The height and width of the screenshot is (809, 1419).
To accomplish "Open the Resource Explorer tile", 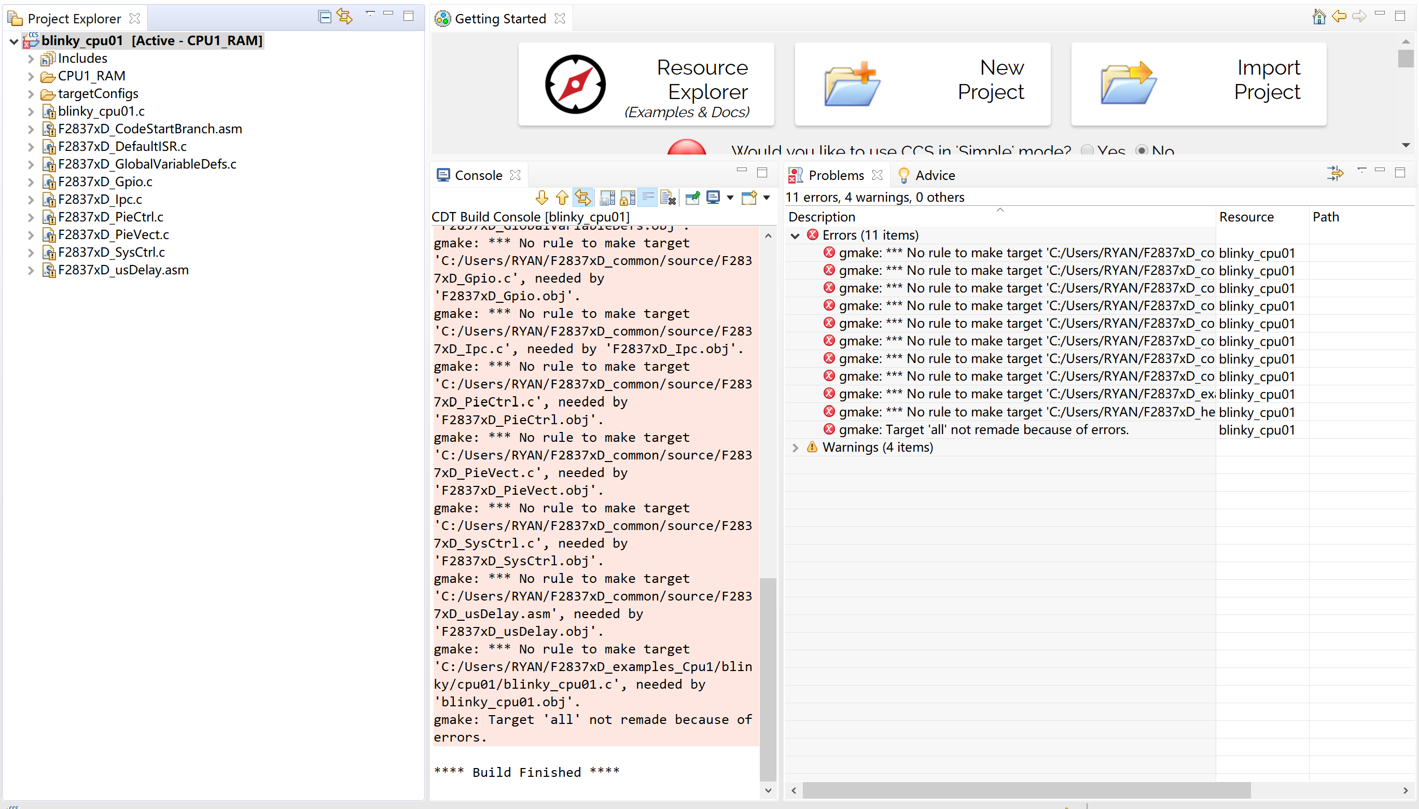I will [x=646, y=85].
